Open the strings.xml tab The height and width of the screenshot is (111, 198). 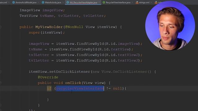pyautogui.click(x=144, y=2)
